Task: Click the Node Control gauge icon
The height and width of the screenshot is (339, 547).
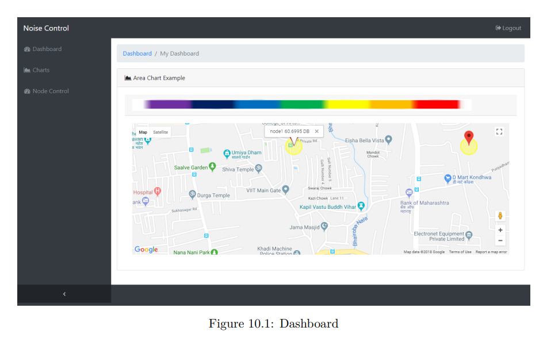Action: 26,91
